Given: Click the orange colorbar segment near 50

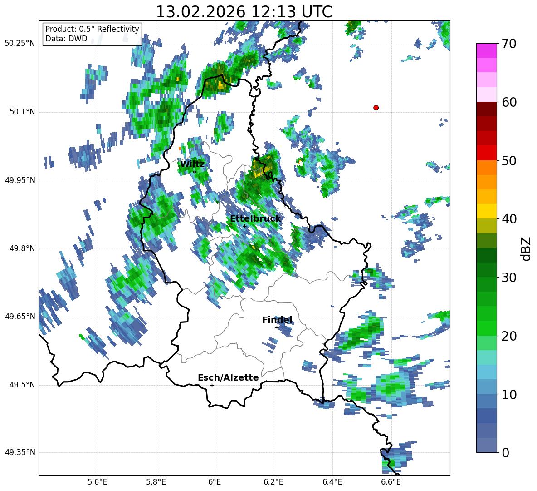Looking at the screenshot, I should (x=487, y=167).
